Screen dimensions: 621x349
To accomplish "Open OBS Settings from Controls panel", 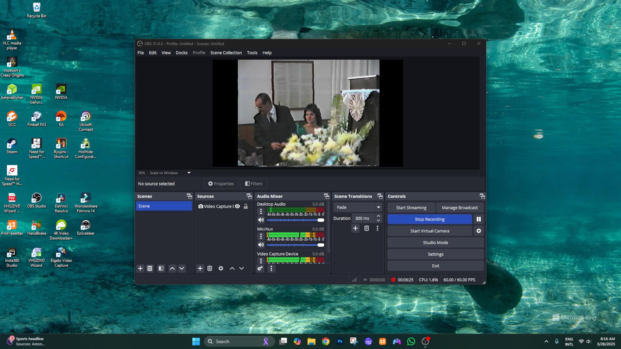I will pos(435,254).
